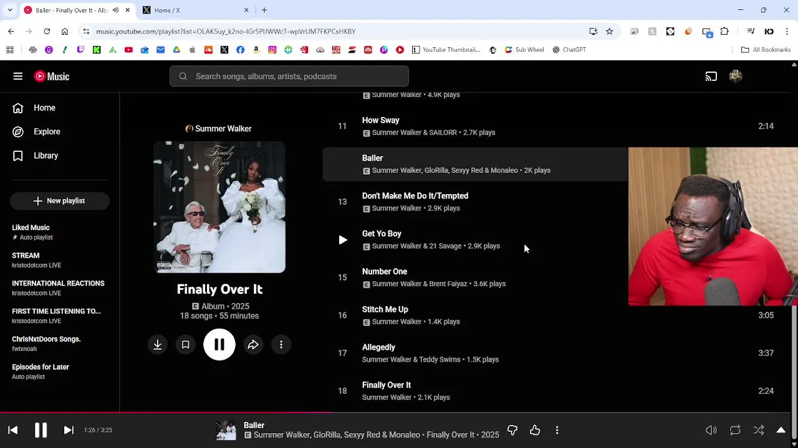Go to Home in sidebar
The width and height of the screenshot is (798, 448).
point(34,108)
